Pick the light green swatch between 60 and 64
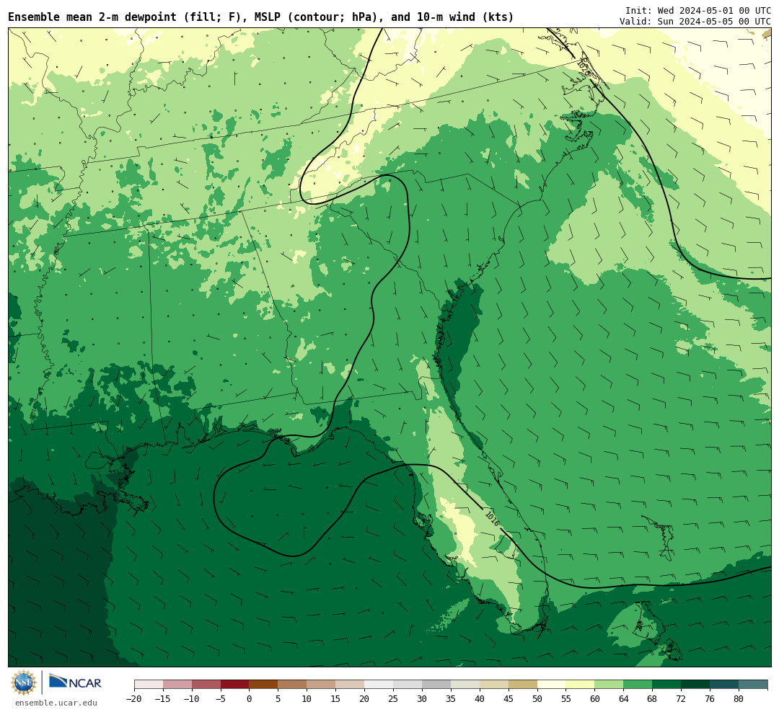The width and height of the screenshot is (779, 712). [609, 685]
